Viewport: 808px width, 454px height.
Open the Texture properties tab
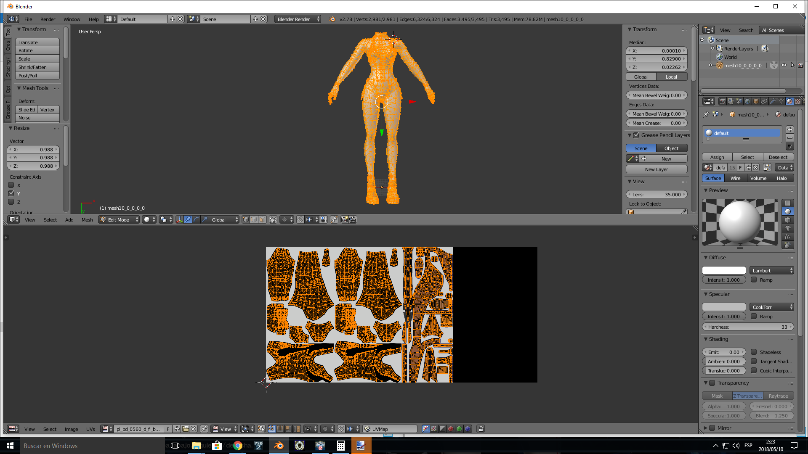[798, 101]
